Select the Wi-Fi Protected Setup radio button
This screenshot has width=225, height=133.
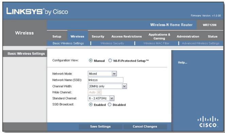pyautogui.click(x=110, y=60)
